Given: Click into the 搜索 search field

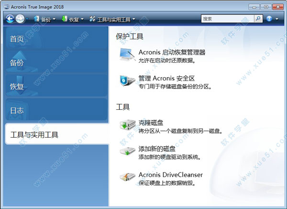Looking at the screenshot, I should coord(228,19).
